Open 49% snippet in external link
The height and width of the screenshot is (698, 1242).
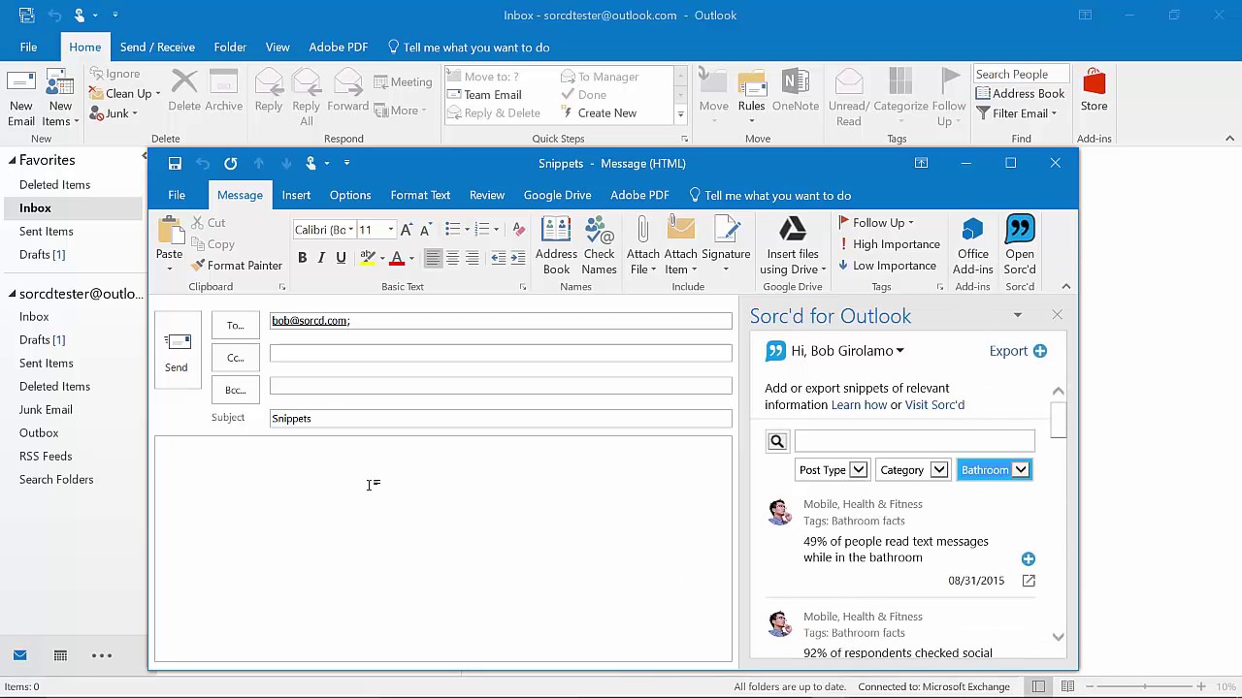[1029, 581]
